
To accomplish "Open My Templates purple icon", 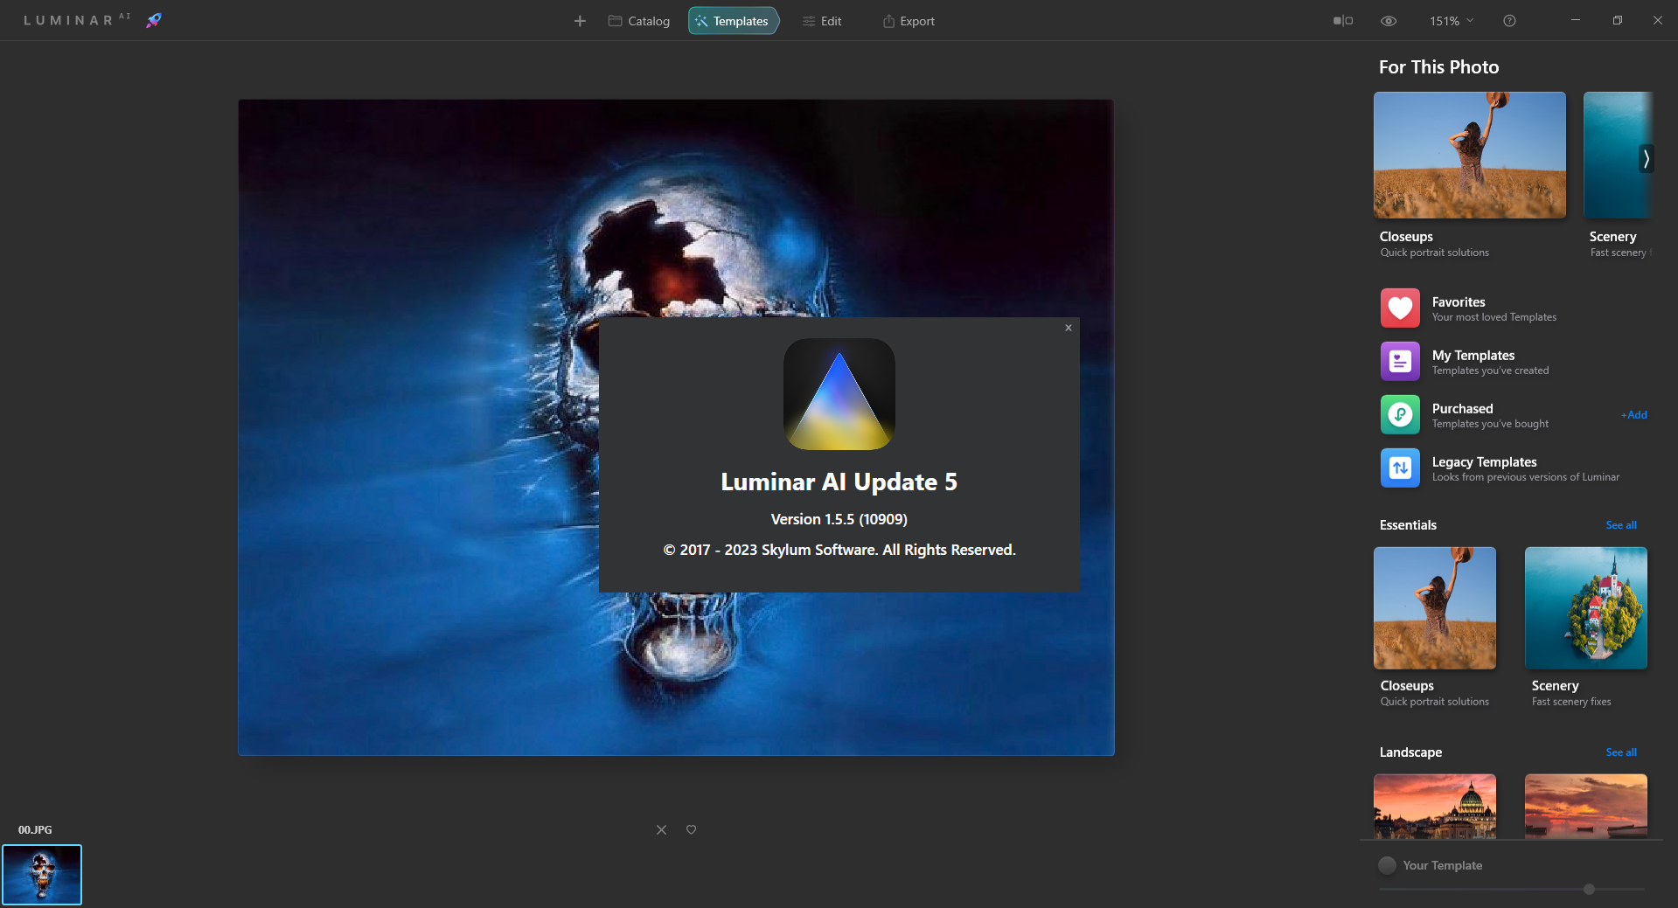I will tap(1400, 361).
